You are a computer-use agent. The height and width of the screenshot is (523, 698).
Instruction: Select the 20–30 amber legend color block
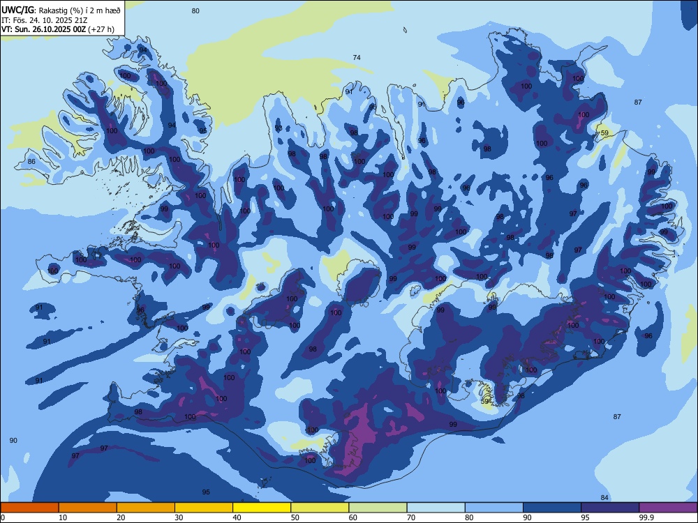coord(146,508)
